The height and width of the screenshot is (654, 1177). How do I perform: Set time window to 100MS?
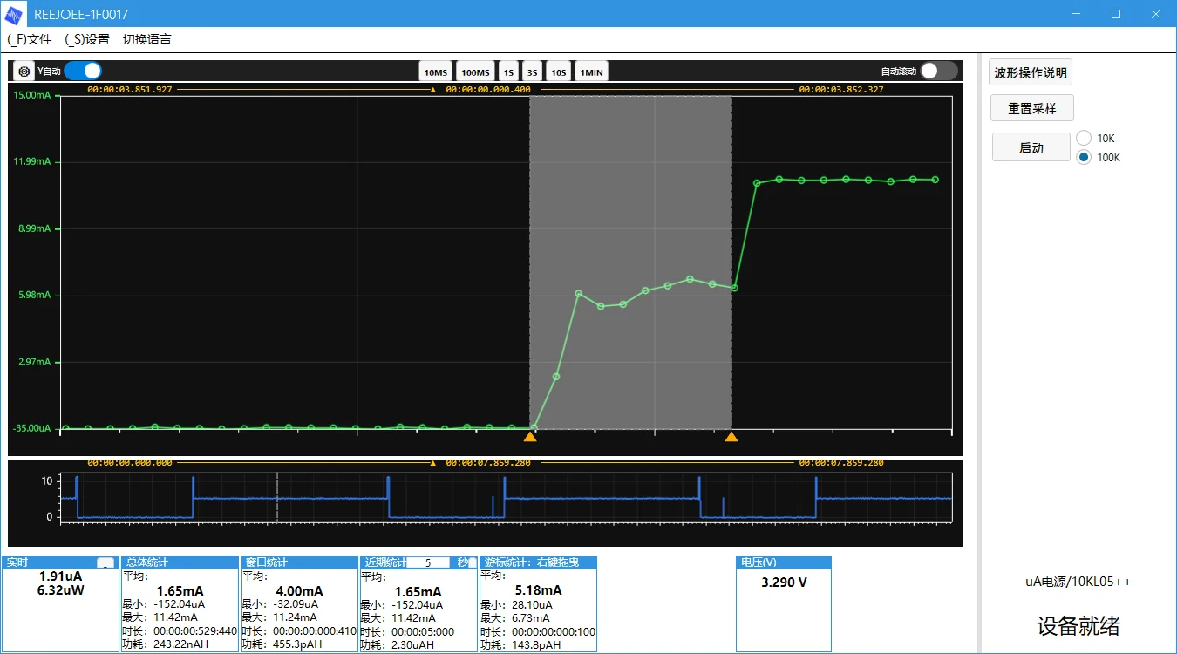point(475,72)
